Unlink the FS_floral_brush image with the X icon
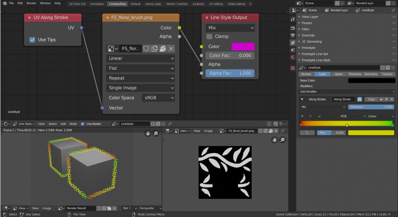This screenshot has width=398, height=217. tap(171, 48)
